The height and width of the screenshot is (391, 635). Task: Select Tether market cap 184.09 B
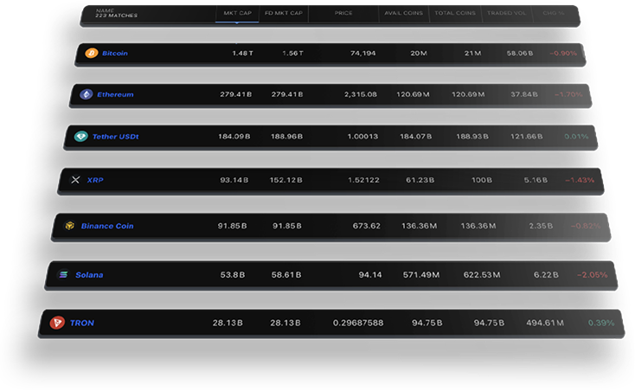[x=234, y=137]
